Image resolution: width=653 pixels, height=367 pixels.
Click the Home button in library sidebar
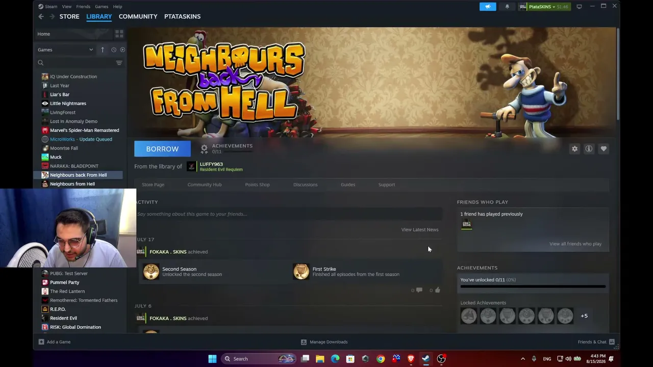(73, 34)
